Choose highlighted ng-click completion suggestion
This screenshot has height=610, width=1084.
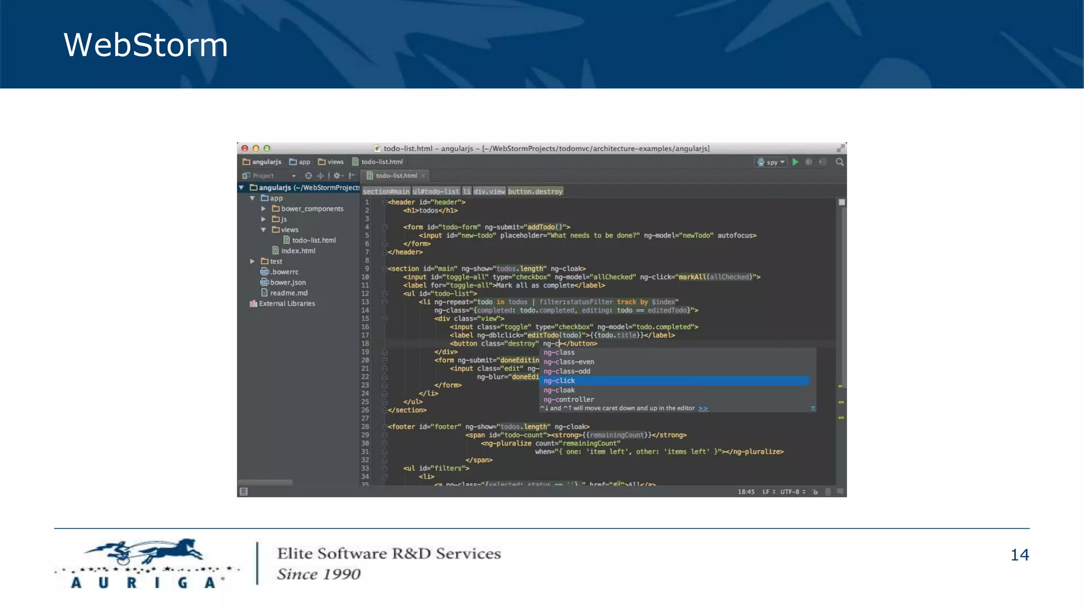pos(675,381)
